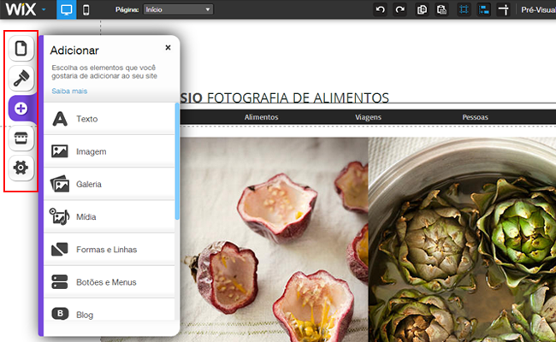Image resolution: width=556 pixels, height=342 pixels.
Task: Choose Galeria in Adicionar panel
Action: click(109, 184)
